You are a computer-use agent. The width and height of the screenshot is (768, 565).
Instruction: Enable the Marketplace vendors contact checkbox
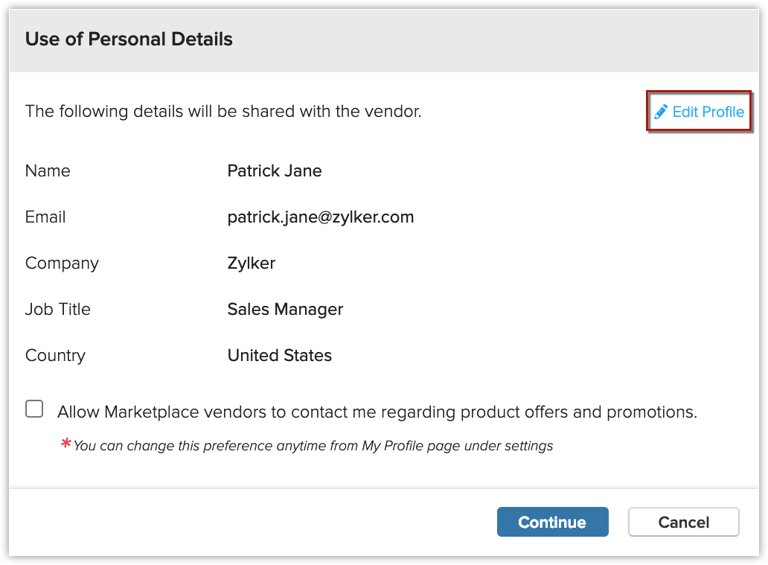click(34, 409)
